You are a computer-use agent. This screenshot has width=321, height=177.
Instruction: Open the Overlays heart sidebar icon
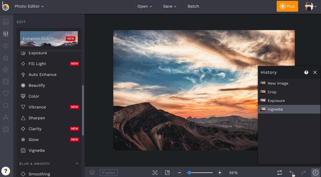6,94
